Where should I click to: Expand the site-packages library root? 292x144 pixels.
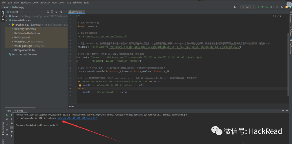click(12, 46)
